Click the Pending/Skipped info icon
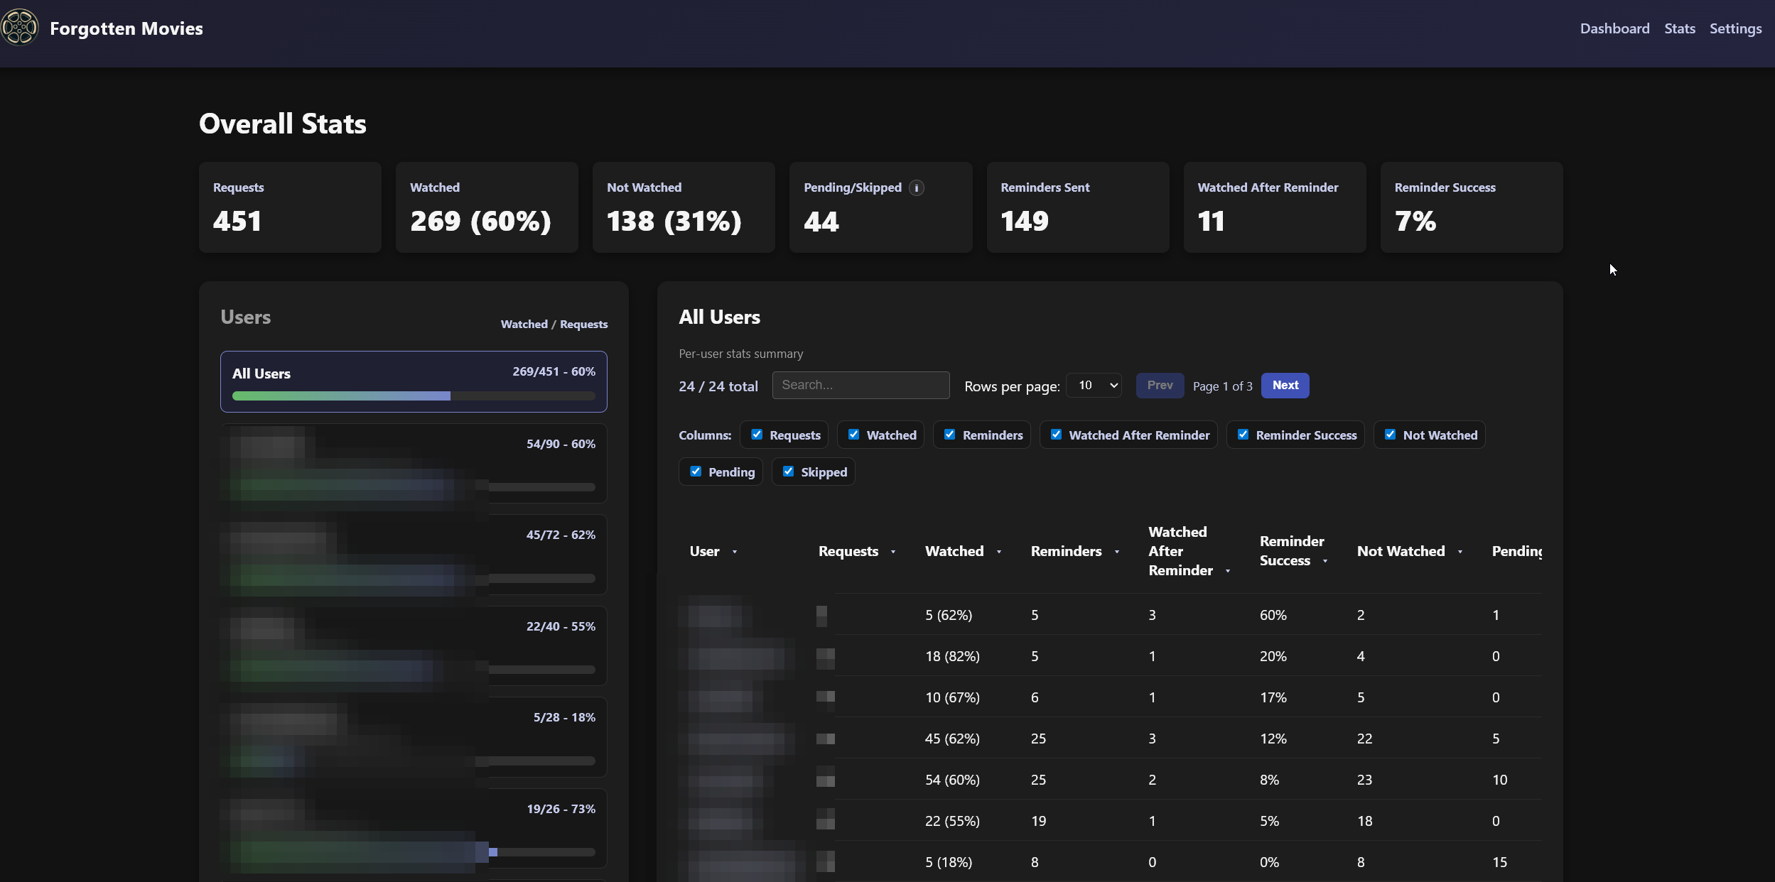 click(917, 187)
